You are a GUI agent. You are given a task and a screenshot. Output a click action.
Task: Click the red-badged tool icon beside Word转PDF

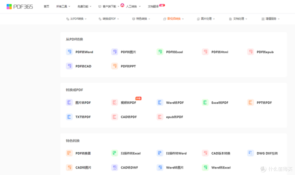point(114,102)
